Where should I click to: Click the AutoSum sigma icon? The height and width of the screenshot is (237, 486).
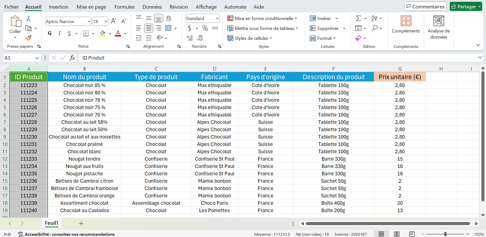click(x=358, y=19)
